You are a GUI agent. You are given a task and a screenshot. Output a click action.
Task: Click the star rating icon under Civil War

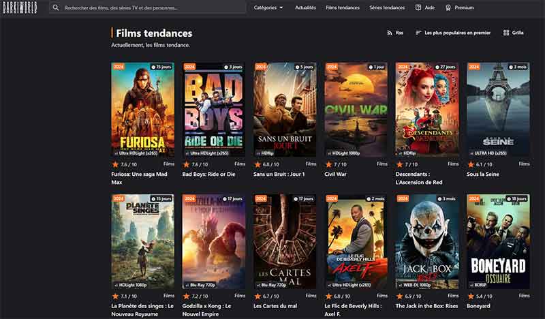coord(328,164)
